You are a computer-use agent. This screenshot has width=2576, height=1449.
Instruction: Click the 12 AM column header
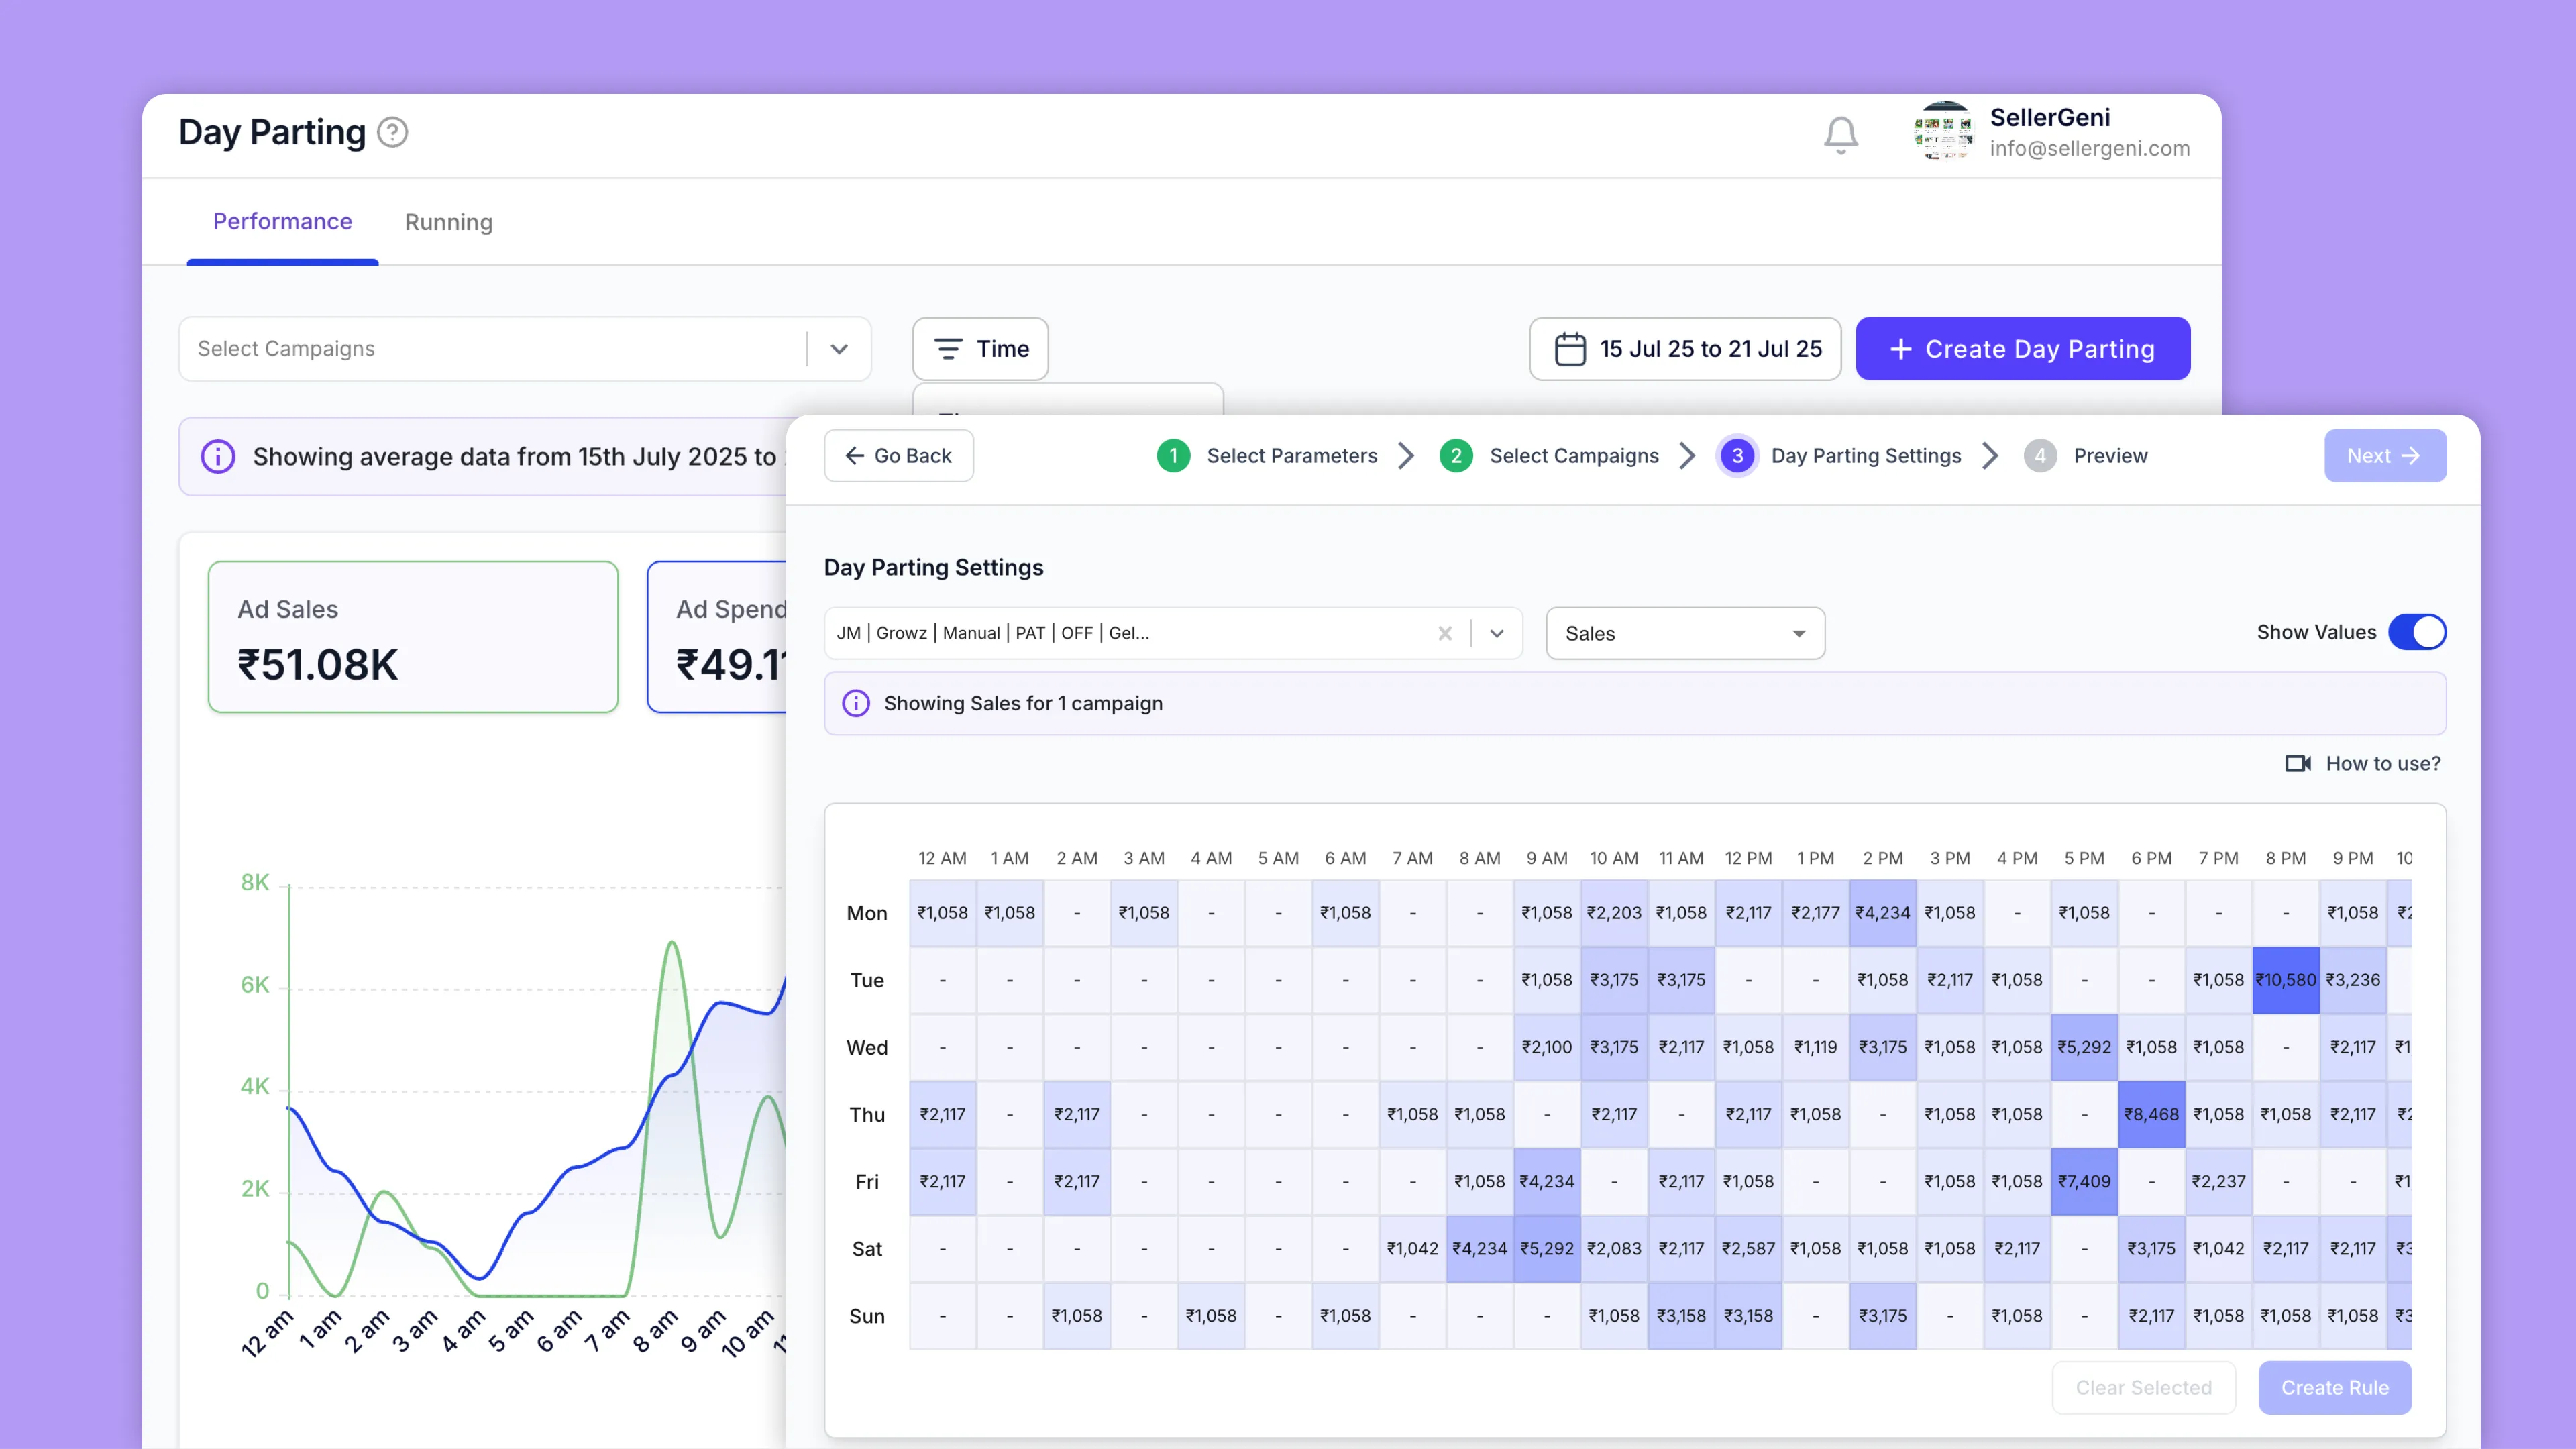point(942,858)
